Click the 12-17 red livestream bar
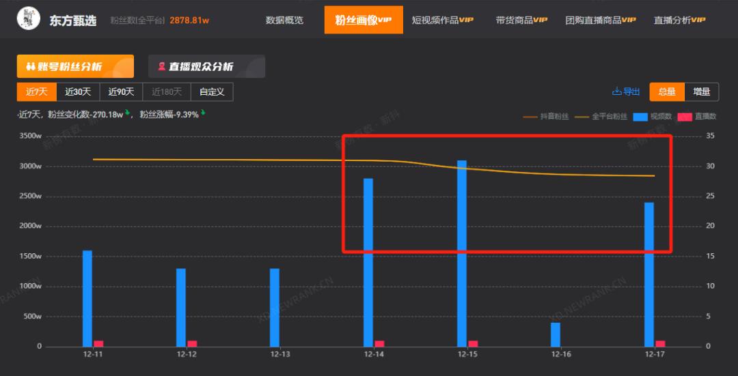This screenshot has width=738, height=376. pyautogui.click(x=660, y=343)
